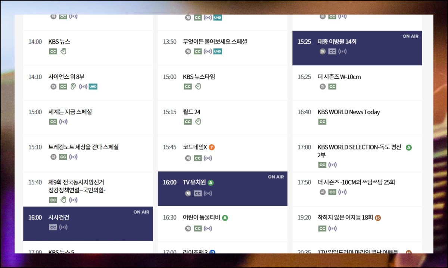Click the CC icon under KBS WORLD News Today
This screenshot has width=448, height=268.
[x=322, y=122]
